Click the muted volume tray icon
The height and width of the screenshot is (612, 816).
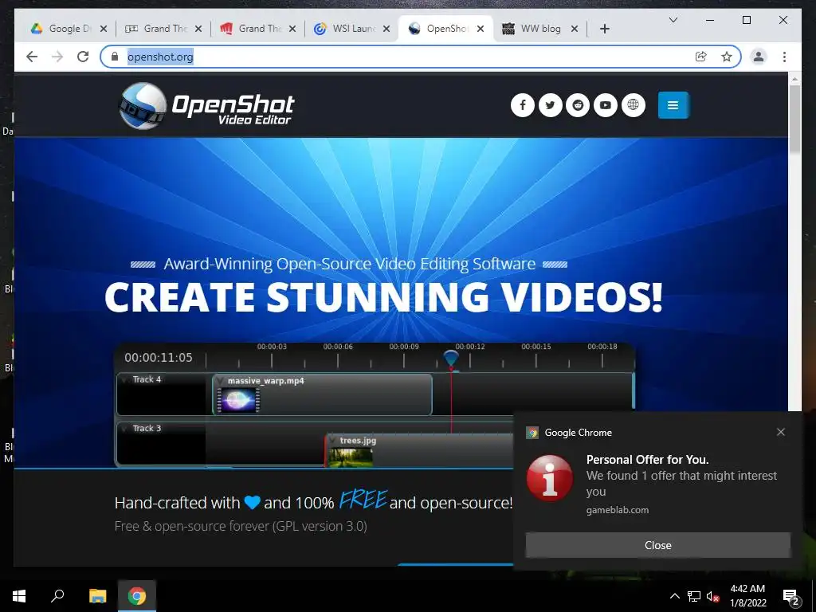712,596
